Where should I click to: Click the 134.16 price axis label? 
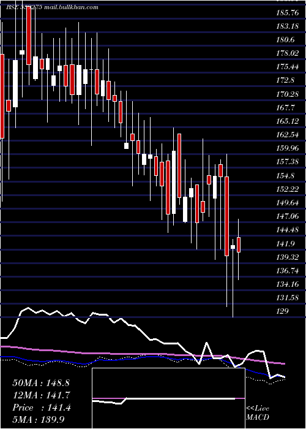(288, 284)
